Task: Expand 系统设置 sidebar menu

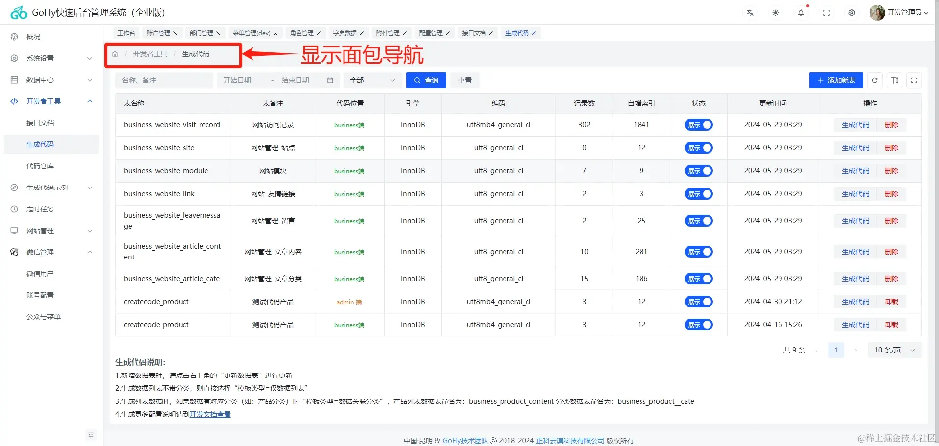Action: pos(51,58)
